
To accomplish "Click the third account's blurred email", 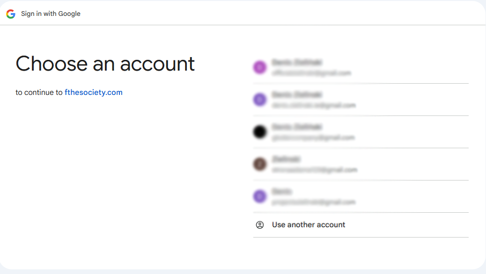I will (313, 137).
